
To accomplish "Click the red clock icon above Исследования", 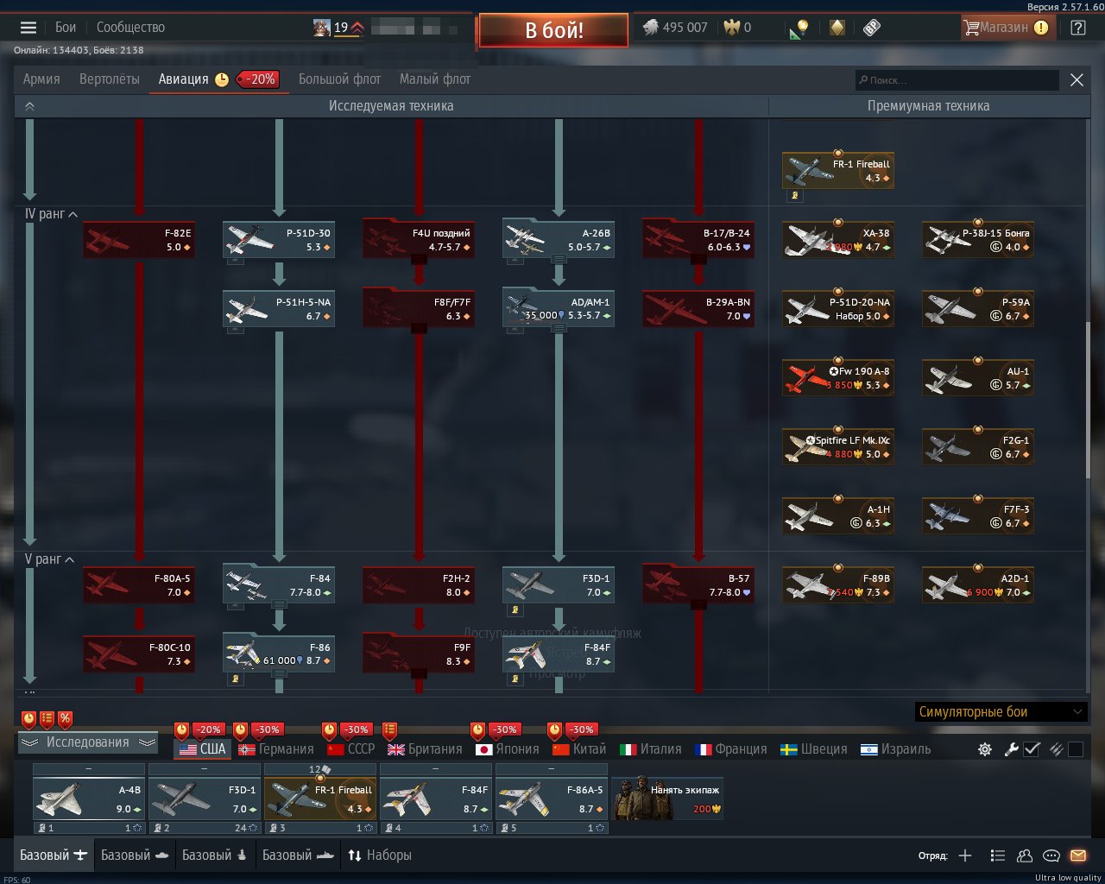I will [29, 718].
